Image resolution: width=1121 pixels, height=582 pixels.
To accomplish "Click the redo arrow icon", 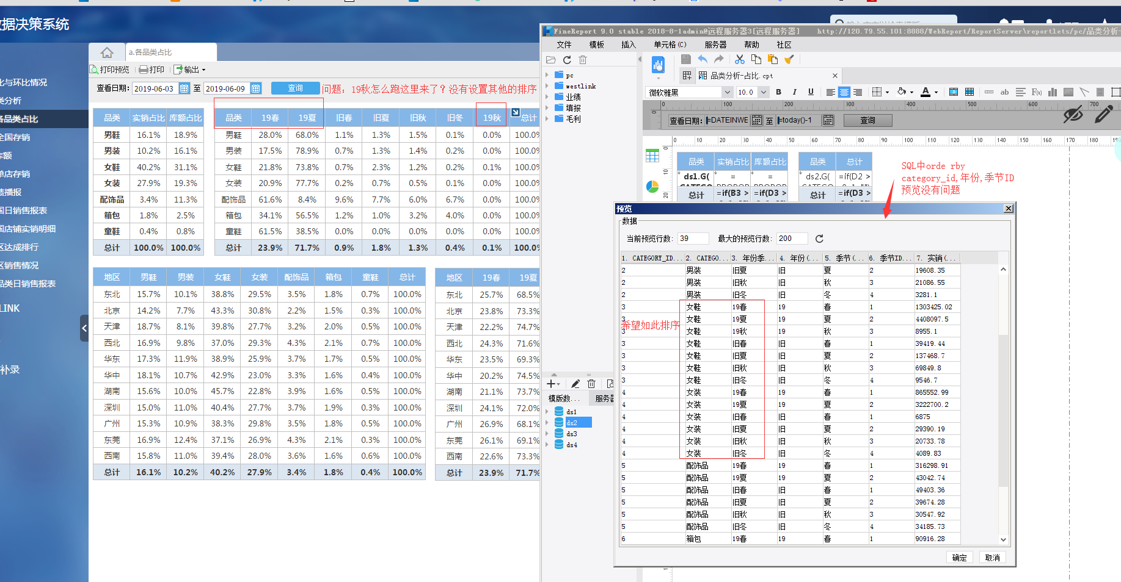I will 719,59.
